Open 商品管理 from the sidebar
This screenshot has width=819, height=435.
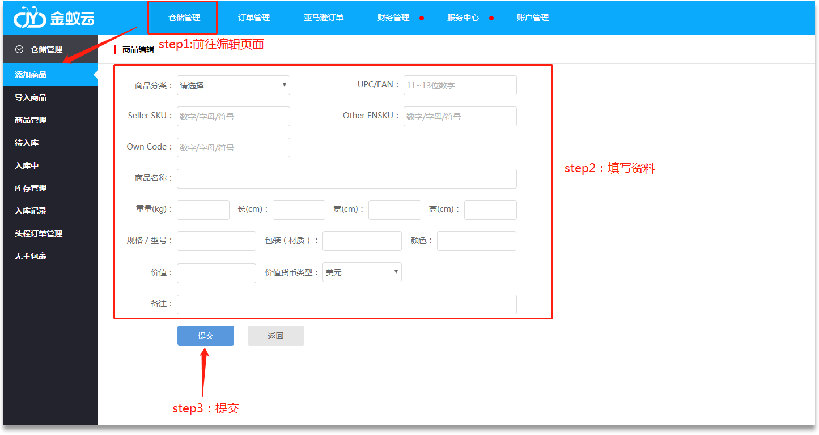coord(31,120)
